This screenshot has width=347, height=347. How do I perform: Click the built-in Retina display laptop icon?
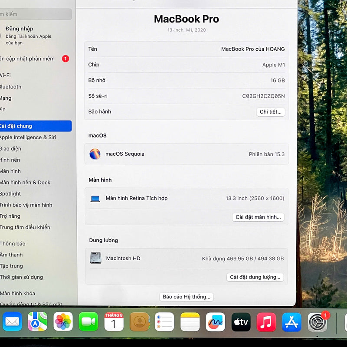[95, 199]
